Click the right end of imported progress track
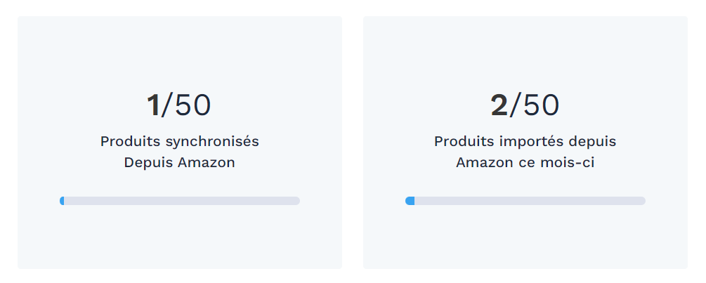 pos(641,201)
